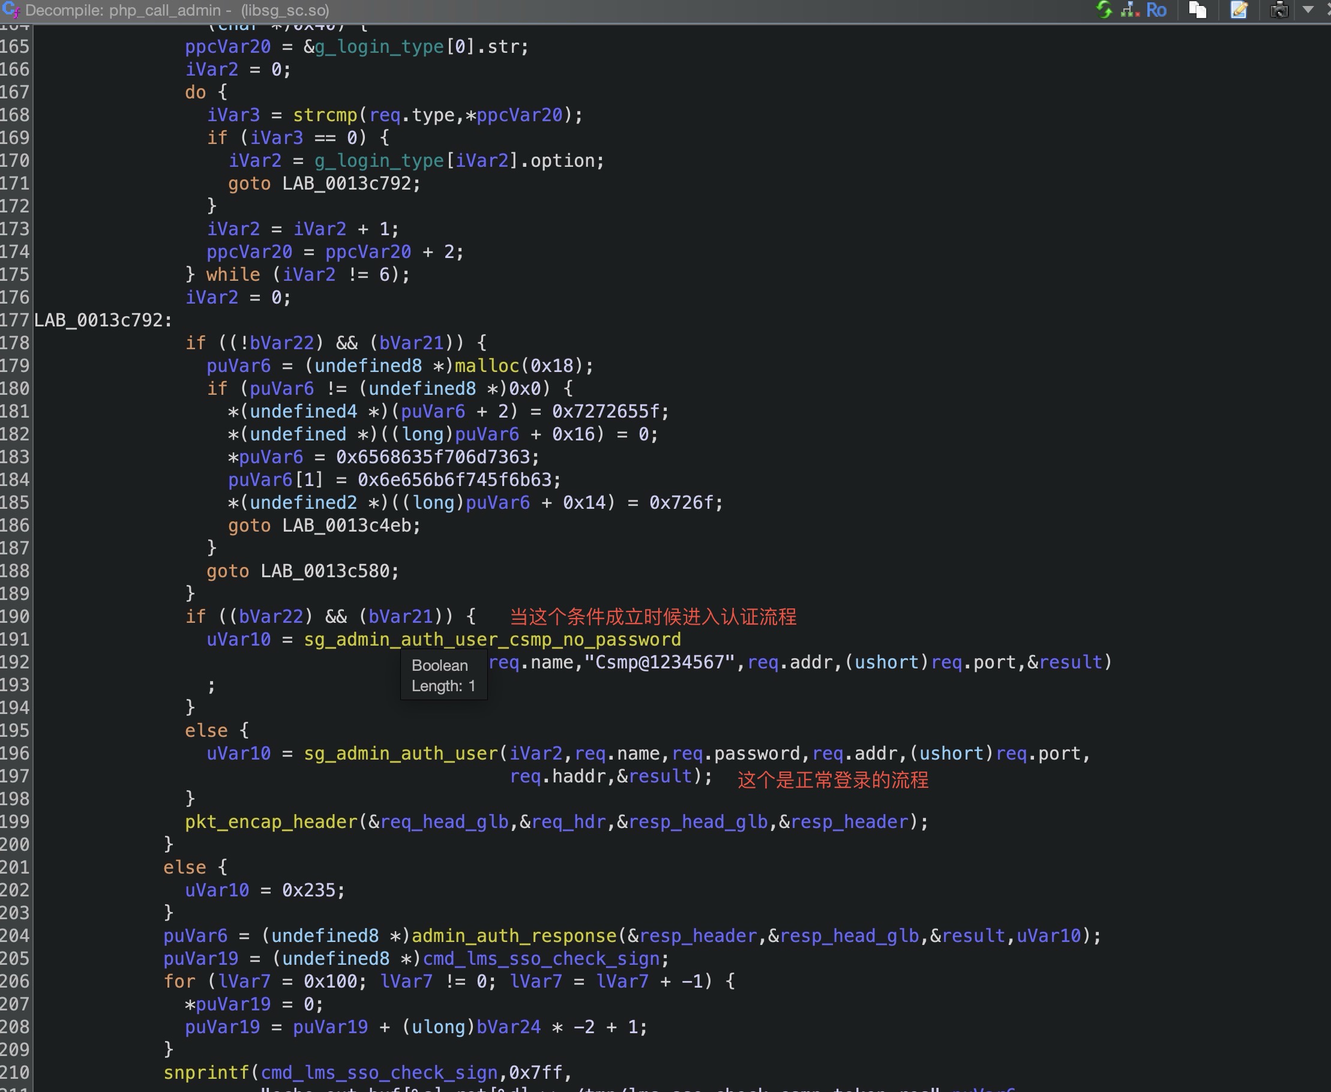Click the g_login_type global on line 165
This screenshot has width=1331, height=1092.
[x=379, y=47]
